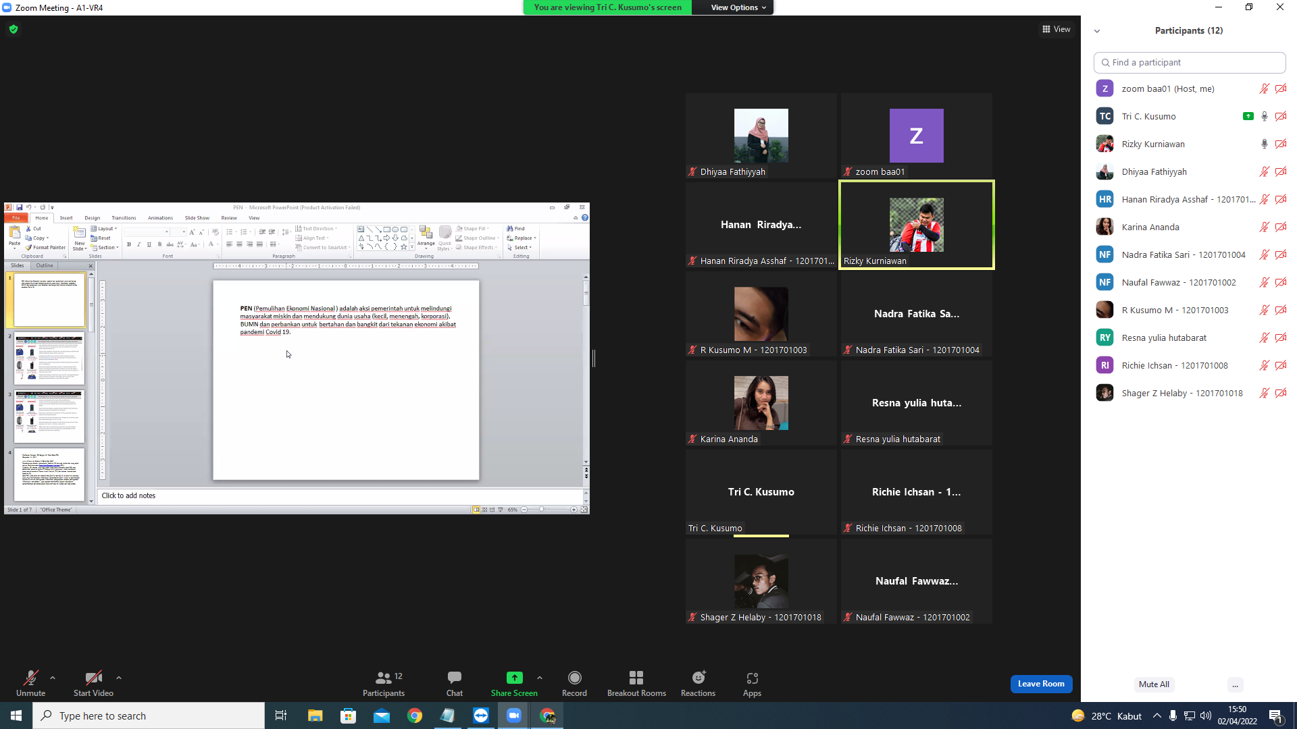The height and width of the screenshot is (729, 1297).
Task: Start recording the meeting with Record
Action: pos(574,683)
